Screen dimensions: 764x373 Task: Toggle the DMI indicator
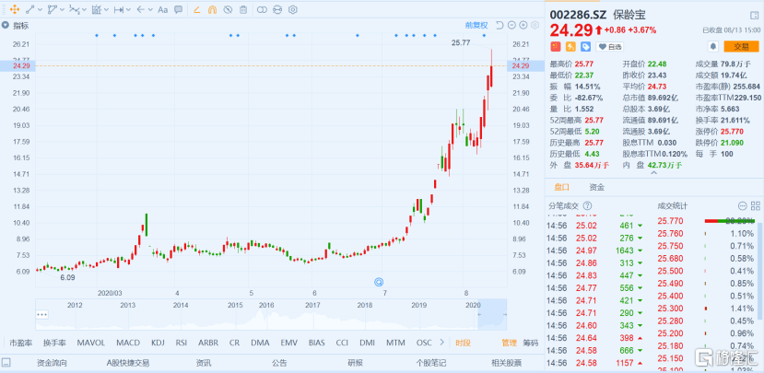pos(367,343)
